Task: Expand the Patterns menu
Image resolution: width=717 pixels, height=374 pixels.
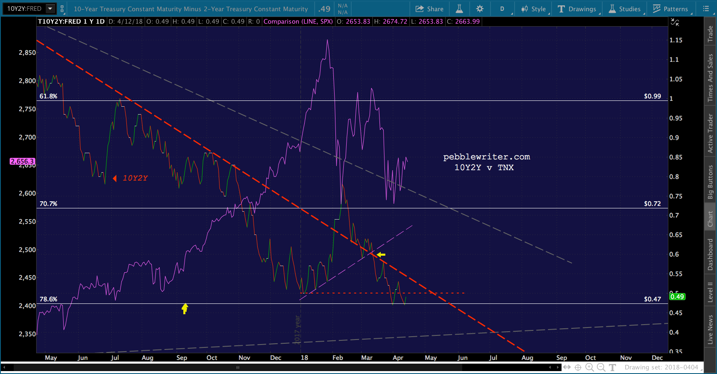Action: (670, 9)
